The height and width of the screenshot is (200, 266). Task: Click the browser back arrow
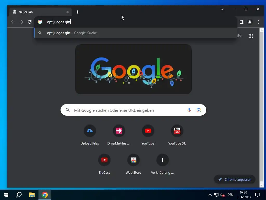coord(13,22)
